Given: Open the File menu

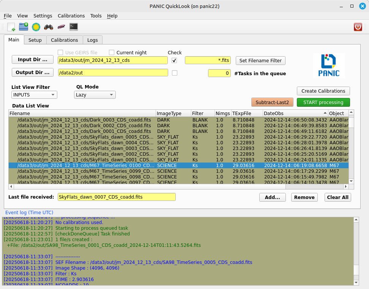Looking at the screenshot, I should click(x=8, y=16).
